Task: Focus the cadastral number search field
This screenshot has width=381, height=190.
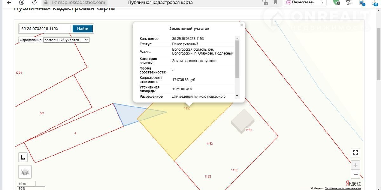Action: point(45,28)
